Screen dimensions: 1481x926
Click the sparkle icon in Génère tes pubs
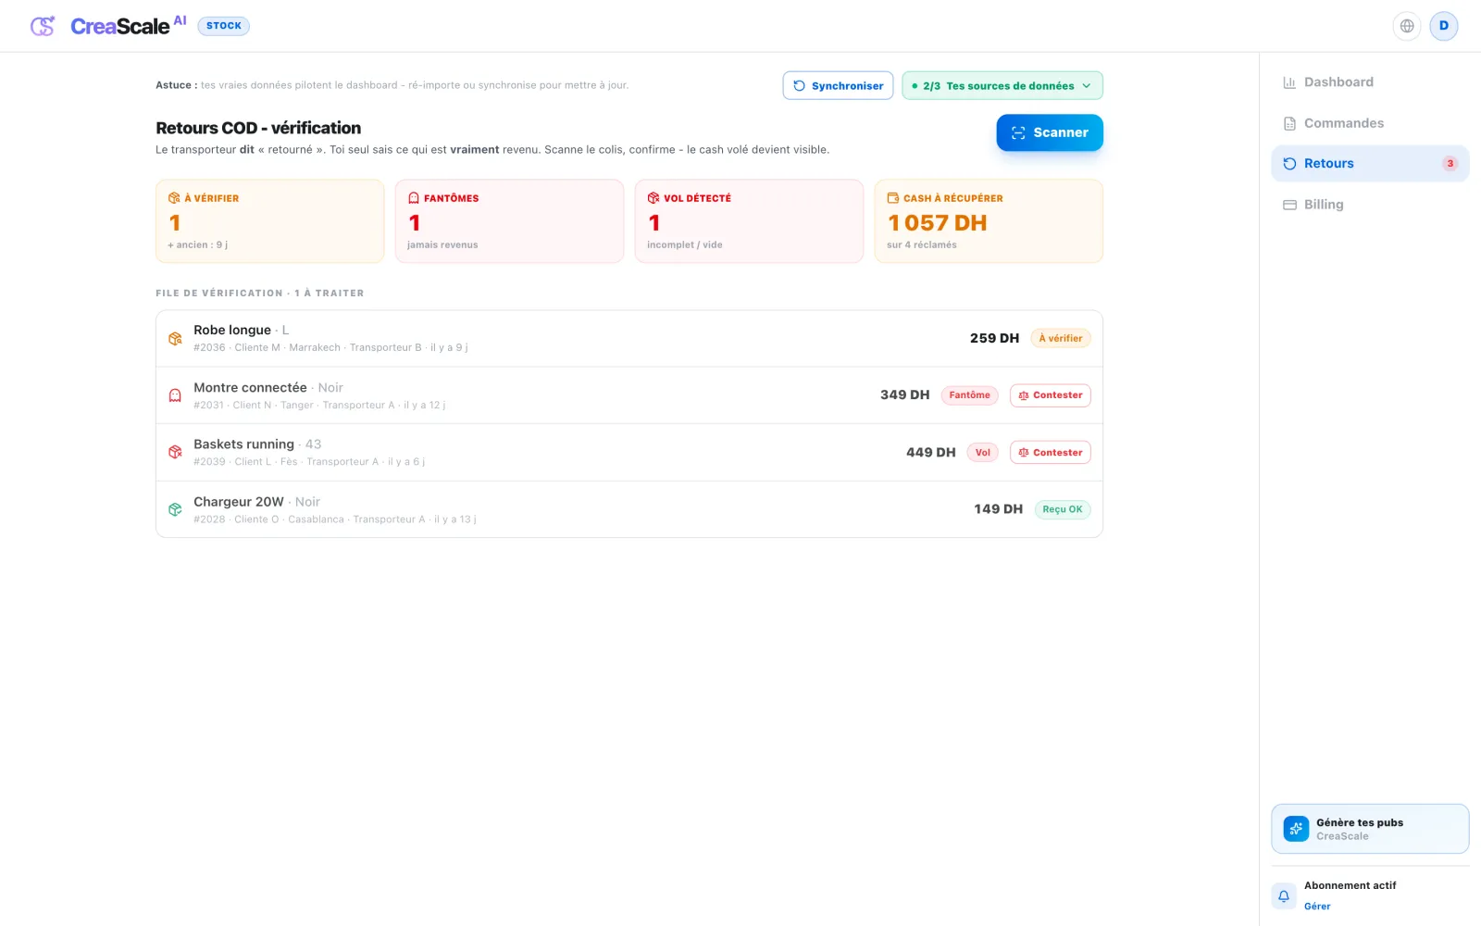coord(1296,829)
